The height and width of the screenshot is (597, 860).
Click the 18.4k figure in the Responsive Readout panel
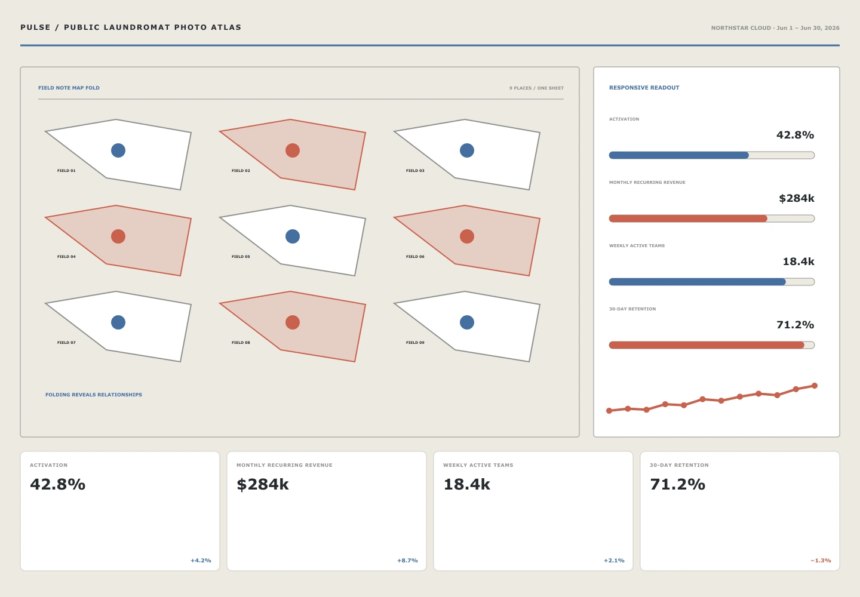point(798,261)
